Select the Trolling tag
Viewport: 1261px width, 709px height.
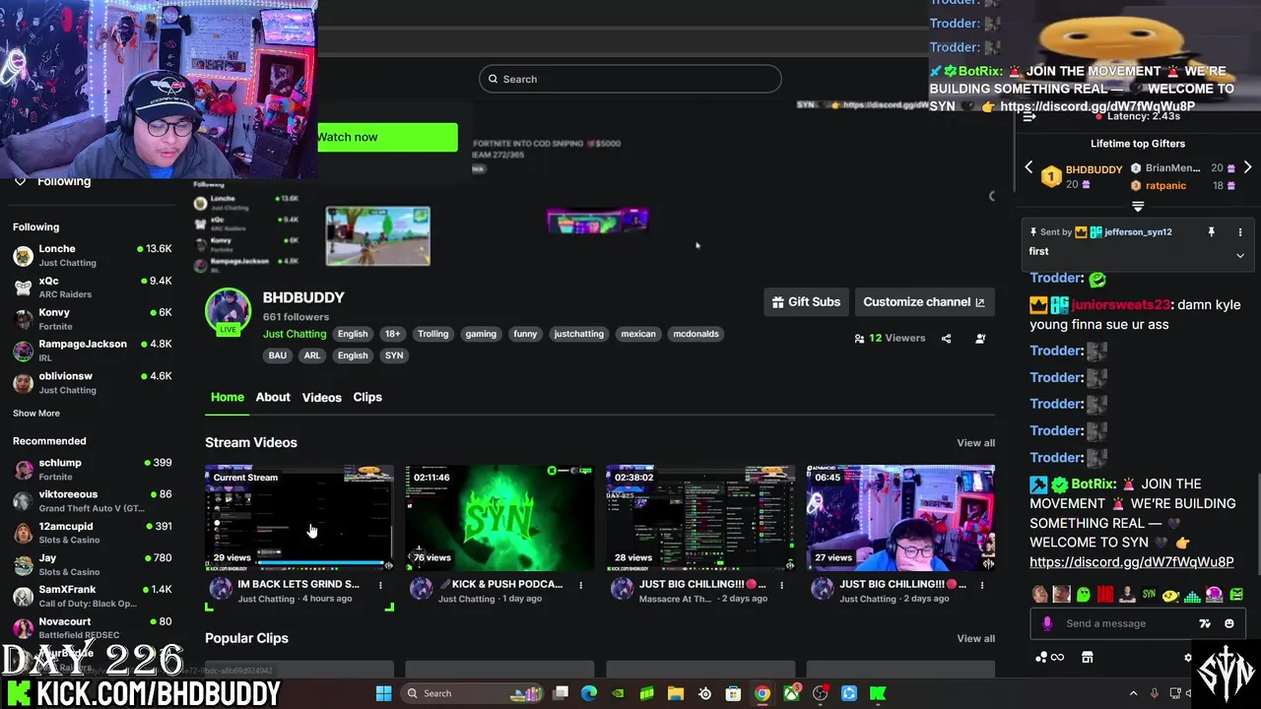tap(432, 334)
